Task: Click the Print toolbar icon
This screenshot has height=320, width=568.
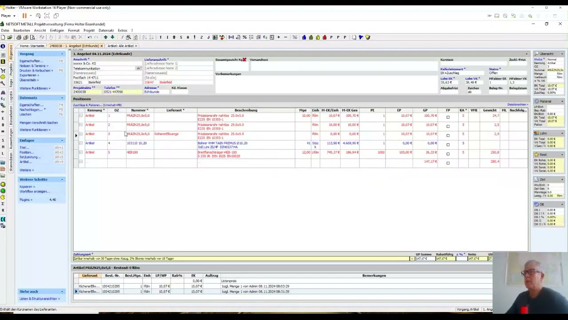Action: 18,37
